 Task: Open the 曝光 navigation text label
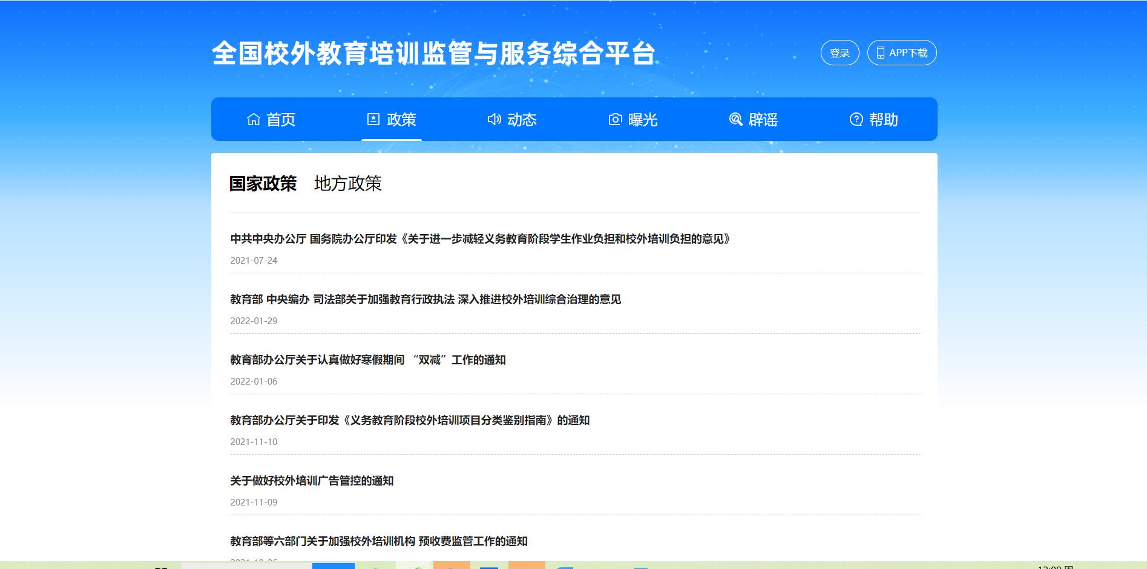tap(642, 120)
